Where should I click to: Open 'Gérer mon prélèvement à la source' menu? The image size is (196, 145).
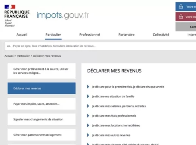pyautogui.click(x=42, y=71)
